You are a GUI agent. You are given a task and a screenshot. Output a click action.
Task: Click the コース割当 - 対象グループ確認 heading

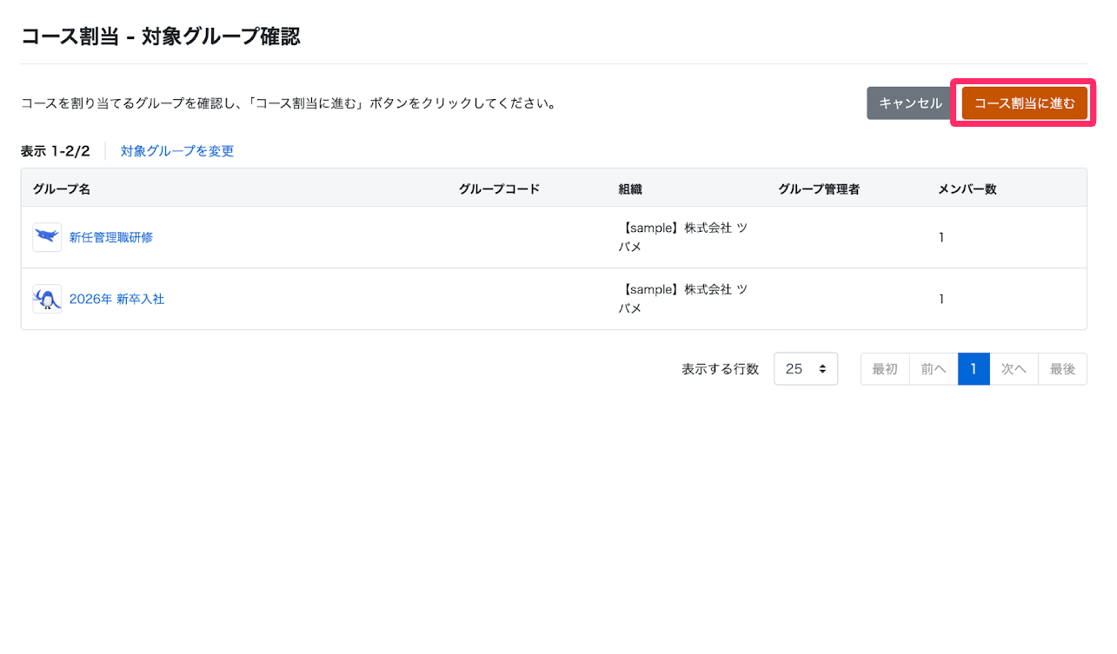(x=161, y=36)
